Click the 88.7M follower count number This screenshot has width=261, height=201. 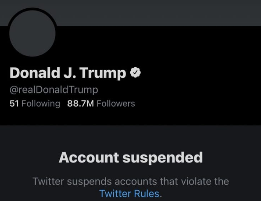[x=81, y=103]
